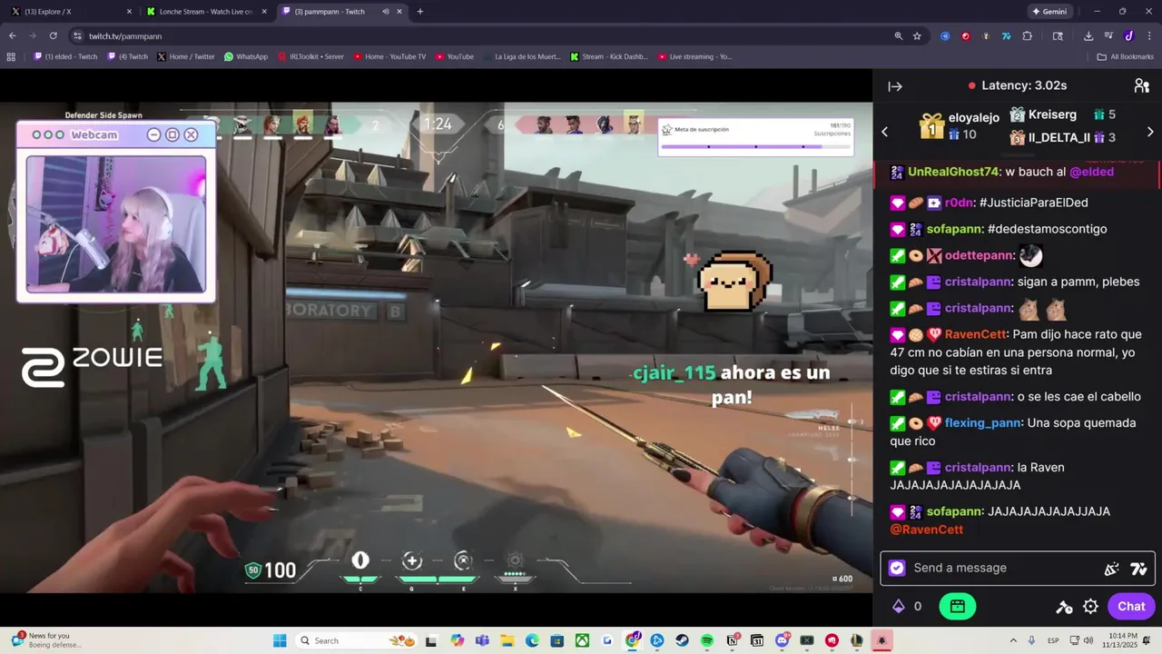Click the webcam overlay in the stream
The height and width of the screenshot is (654, 1162).
coord(116,213)
